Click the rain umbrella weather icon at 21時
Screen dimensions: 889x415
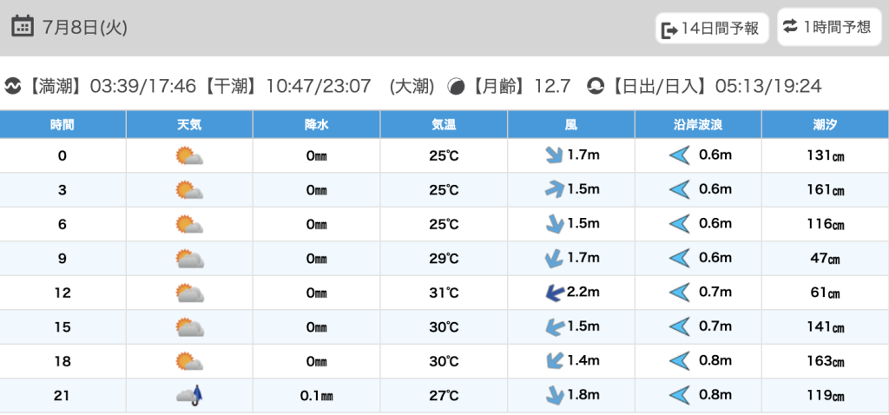[189, 396]
